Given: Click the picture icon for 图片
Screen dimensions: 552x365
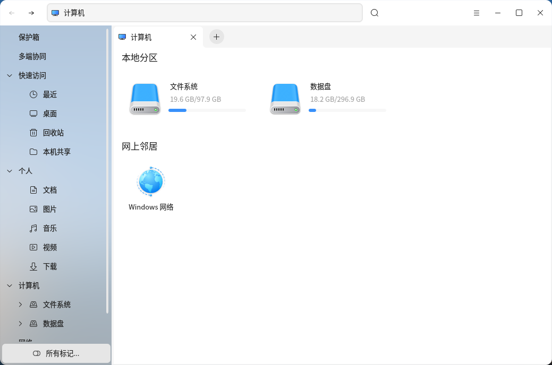Looking at the screenshot, I should [x=33, y=209].
